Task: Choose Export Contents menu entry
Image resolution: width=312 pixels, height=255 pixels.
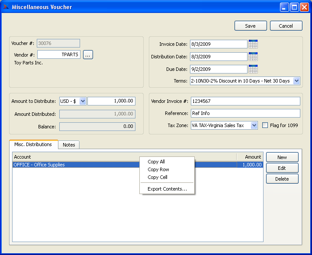Action: pos(167,189)
